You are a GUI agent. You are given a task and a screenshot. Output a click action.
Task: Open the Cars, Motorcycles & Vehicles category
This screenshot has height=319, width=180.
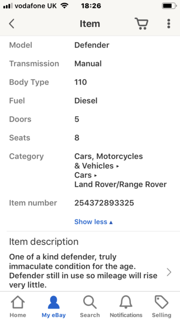pos(109,161)
